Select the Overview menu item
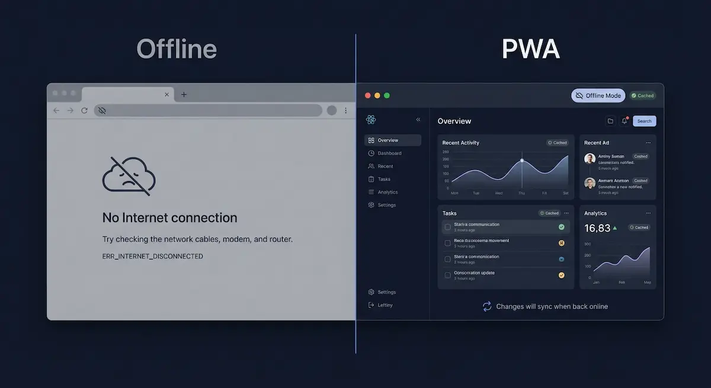The width and height of the screenshot is (711, 388). (x=388, y=140)
